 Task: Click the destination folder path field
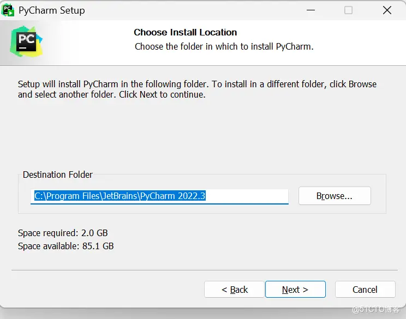(159, 196)
